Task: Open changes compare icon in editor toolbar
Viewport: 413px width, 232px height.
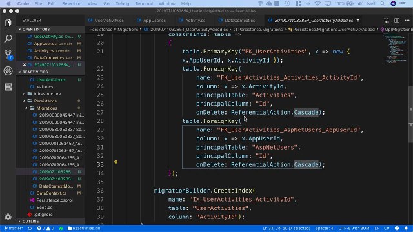Action: (x=387, y=20)
